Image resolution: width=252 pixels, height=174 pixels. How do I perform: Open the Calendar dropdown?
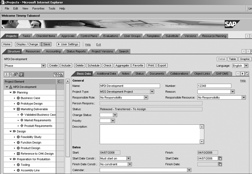coord(189,170)
